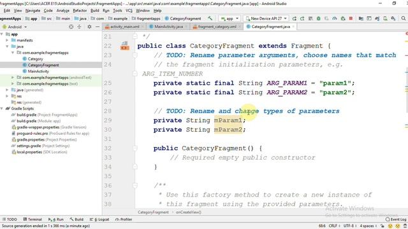Click the Attach Debugger to process icon
Image resolution: width=408 pixels, height=229 pixels.
pyautogui.click(x=343, y=18)
